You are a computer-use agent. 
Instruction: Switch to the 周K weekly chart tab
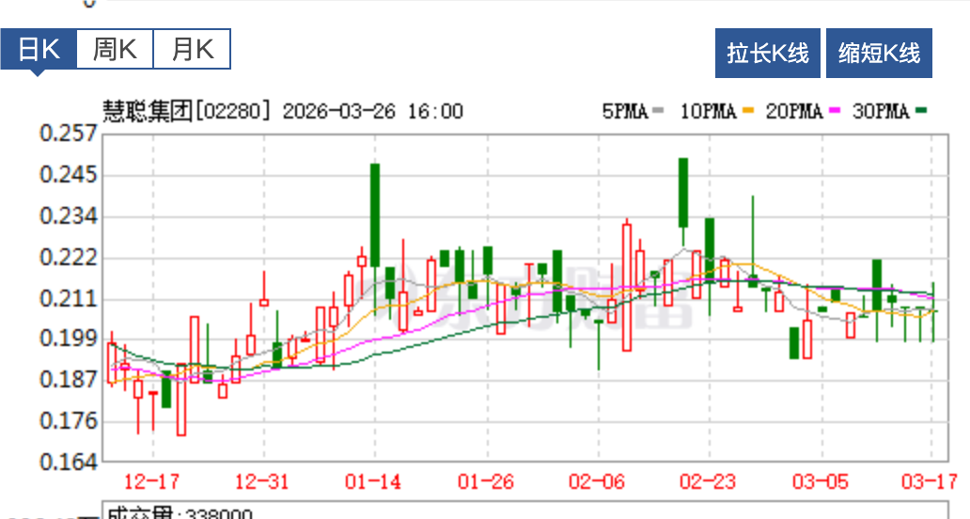click(115, 49)
